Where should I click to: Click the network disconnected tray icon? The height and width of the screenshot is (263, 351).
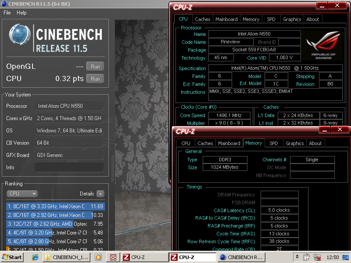click(x=317, y=257)
